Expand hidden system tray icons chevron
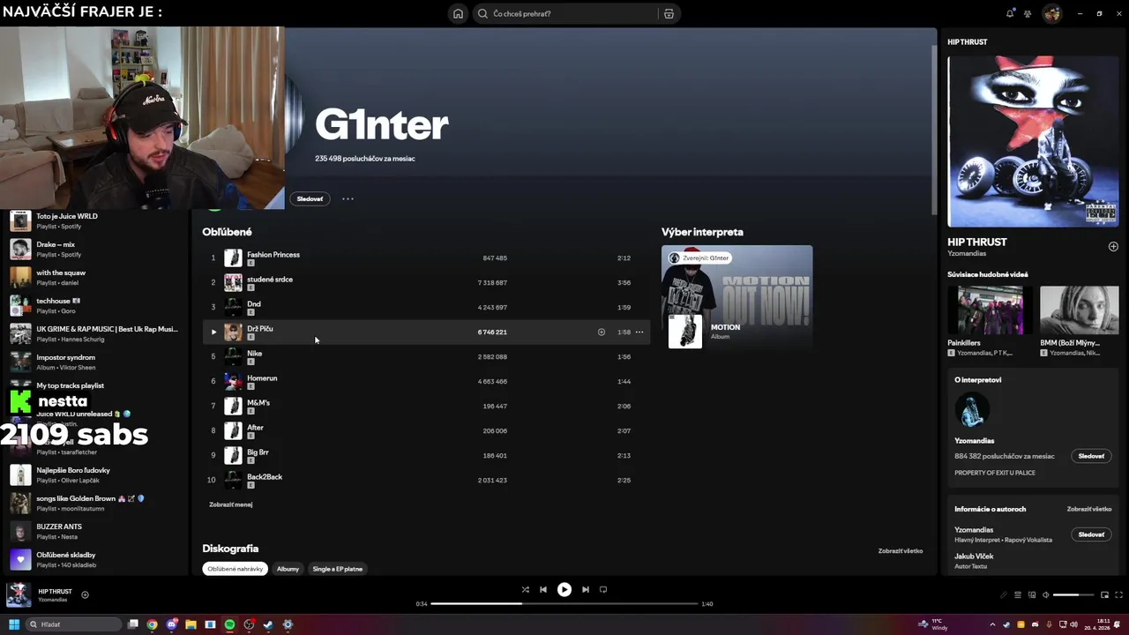Screen dimensions: 1129x635 [x=992, y=624]
